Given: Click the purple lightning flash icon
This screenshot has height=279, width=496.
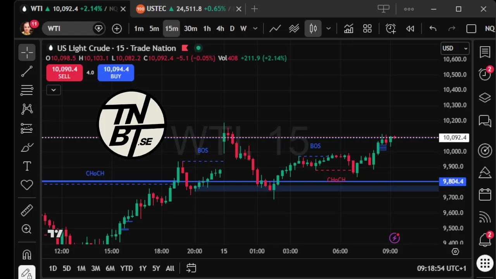Looking at the screenshot, I should tap(394, 238).
